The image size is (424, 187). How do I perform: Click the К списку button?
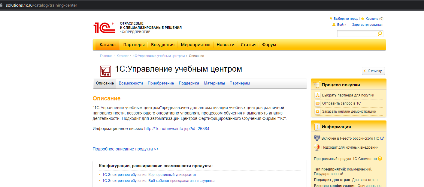point(373,71)
